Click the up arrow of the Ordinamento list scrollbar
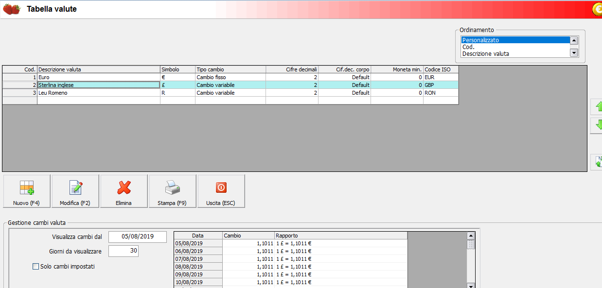The width and height of the screenshot is (602, 288). click(574, 41)
